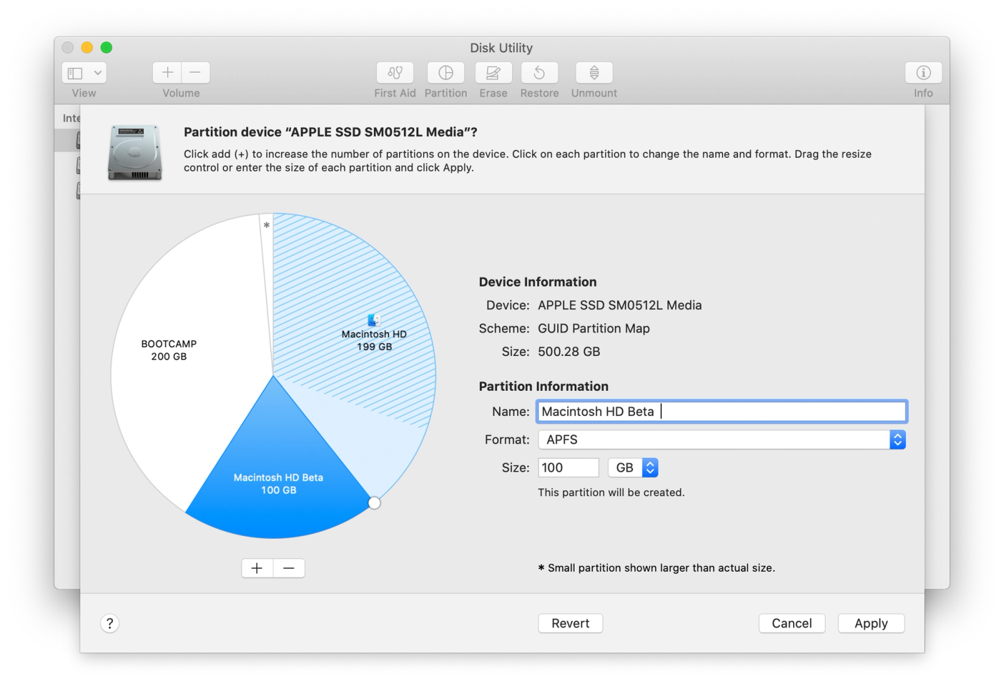Viewport: 1004px width, 679px height.
Task: Click the 'APPLE SSD SM0512L Media' device value
Action: pyautogui.click(x=620, y=305)
